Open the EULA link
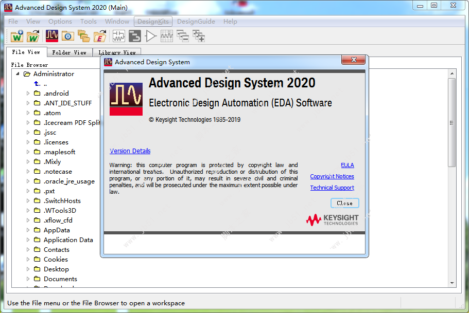Viewport: 469px width, 313px height. click(x=348, y=165)
